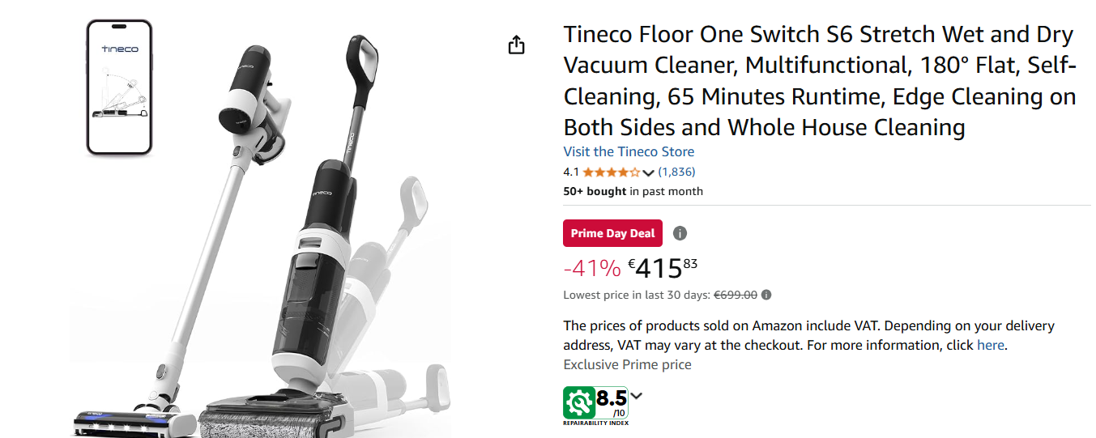Click the red Prime Day Deal badge
Image resolution: width=1096 pixels, height=438 pixels.
(612, 233)
